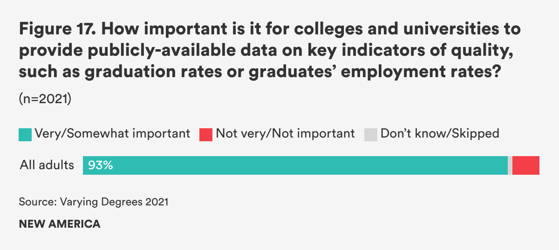
Task: Click the All adults row label
Action: point(47,165)
